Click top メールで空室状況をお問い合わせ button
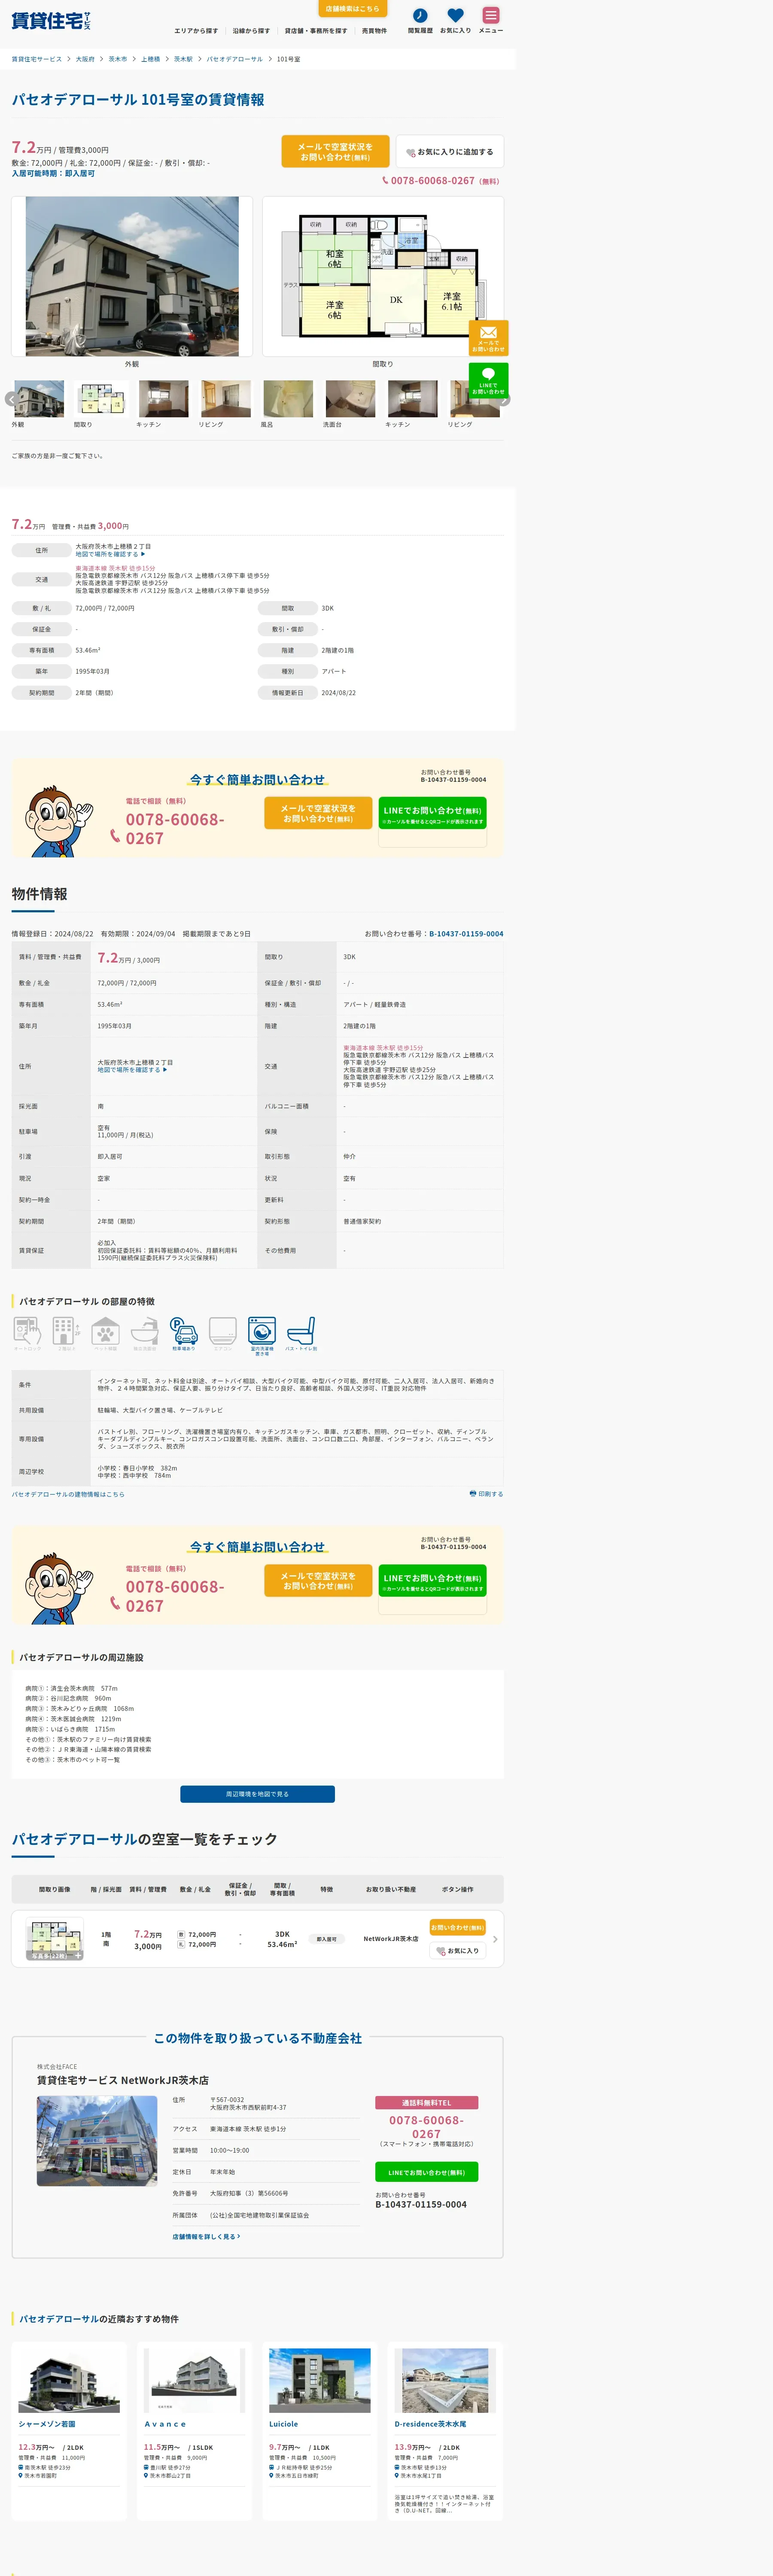773x2576 pixels. pos(335,151)
